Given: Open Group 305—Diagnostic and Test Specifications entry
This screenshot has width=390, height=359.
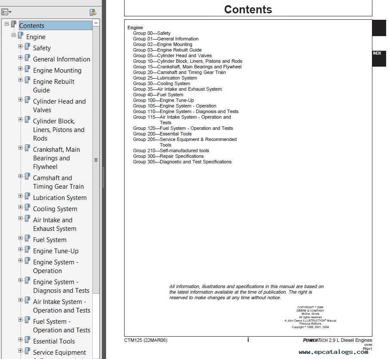Looking at the screenshot, I should [182, 162].
